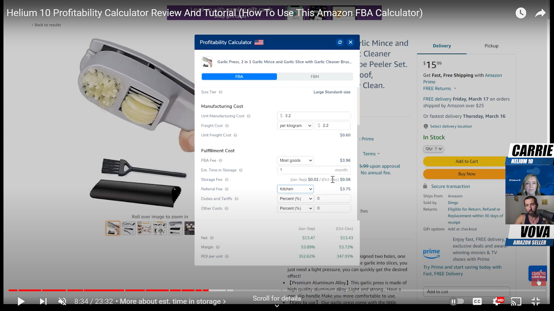Click the Buy Now button
This screenshot has width=554, height=311.
pyautogui.click(x=466, y=174)
